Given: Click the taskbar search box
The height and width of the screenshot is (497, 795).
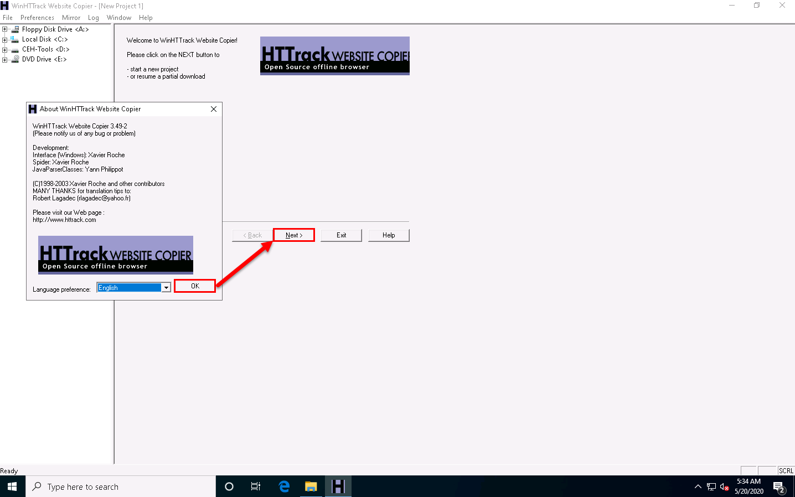Looking at the screenshot, I should tap(121, 486).
